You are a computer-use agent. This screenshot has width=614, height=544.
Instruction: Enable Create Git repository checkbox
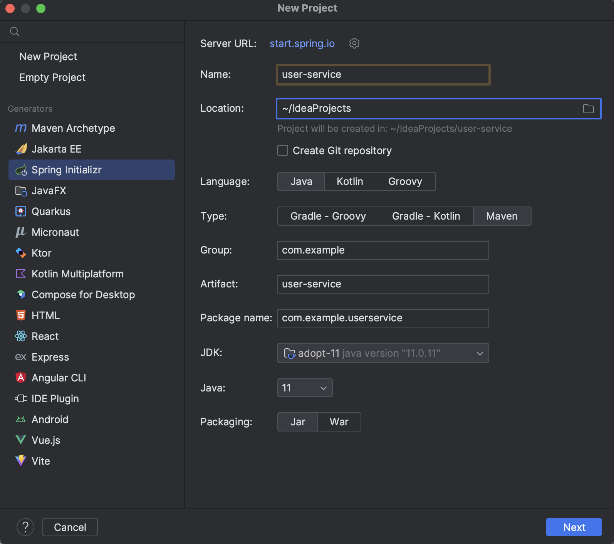283,150
